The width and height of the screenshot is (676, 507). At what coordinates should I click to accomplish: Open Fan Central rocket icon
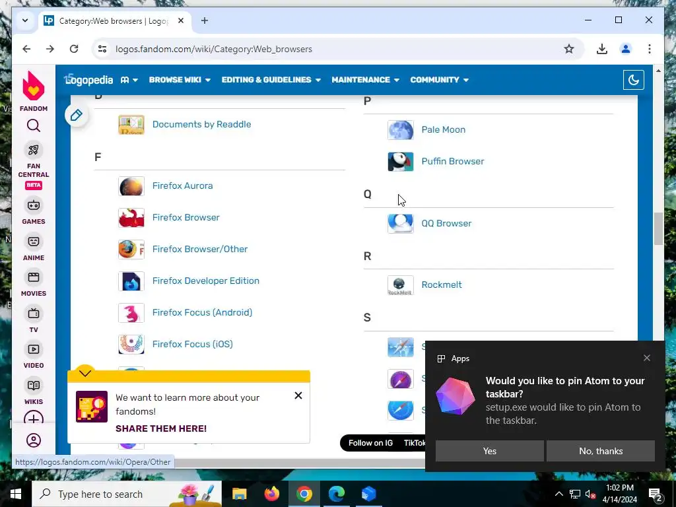point(34,150)
